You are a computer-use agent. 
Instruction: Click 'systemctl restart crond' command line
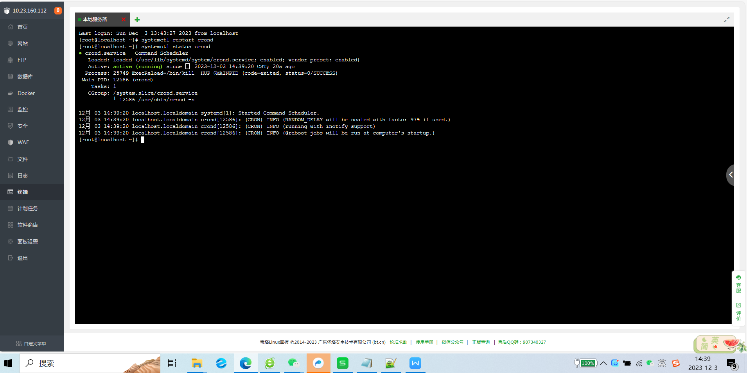tap(177, 40)
